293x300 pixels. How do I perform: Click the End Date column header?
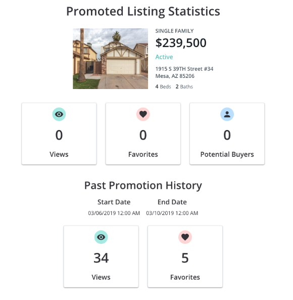(x=172, y=202)
